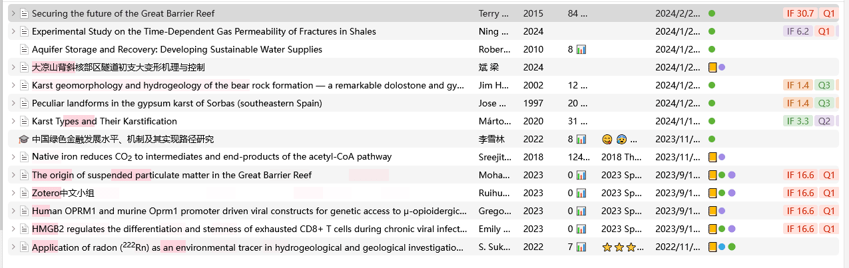This screenshot has width=849, height=268.
Task: Click the blue tag dot in the radon row
Action: 722,247
